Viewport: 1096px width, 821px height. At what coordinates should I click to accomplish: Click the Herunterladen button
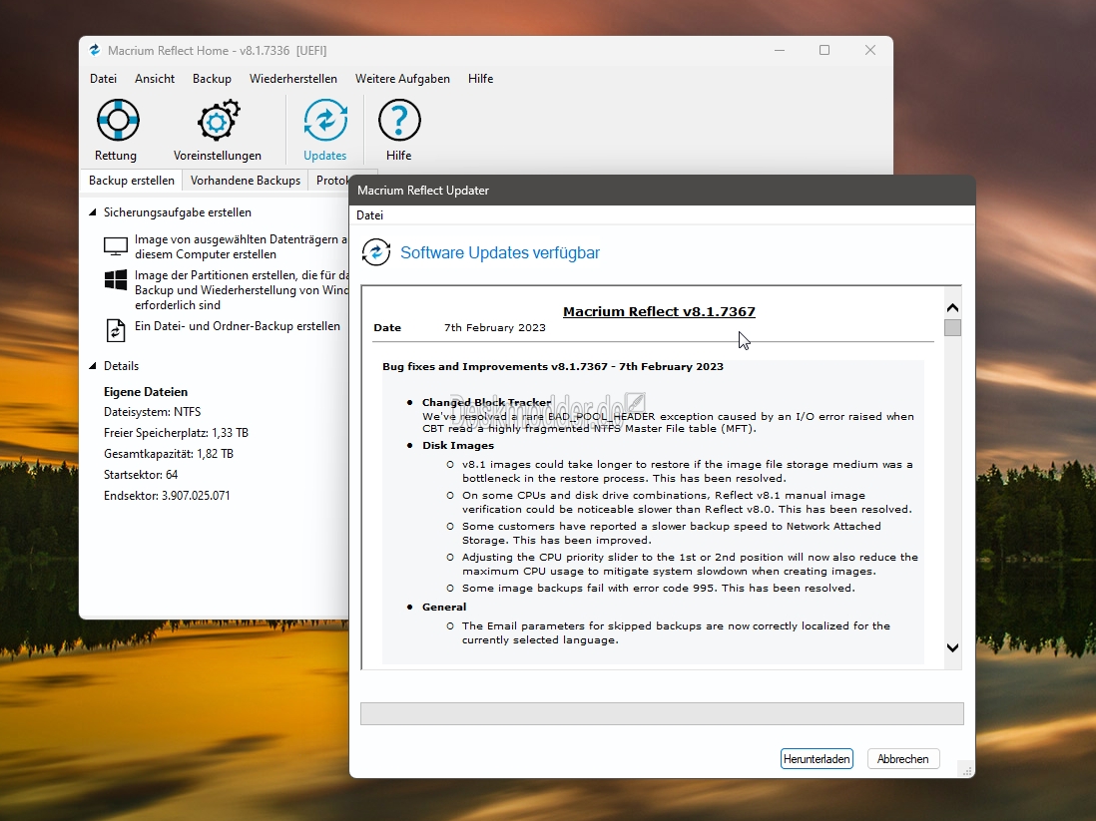click(817, 759)
